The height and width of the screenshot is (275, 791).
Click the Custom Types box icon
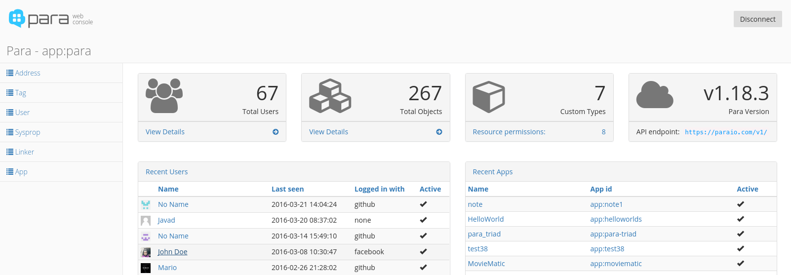point(488,97)
